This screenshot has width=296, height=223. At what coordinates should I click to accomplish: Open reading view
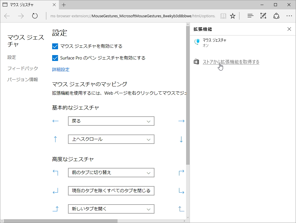tap(223, 16)
